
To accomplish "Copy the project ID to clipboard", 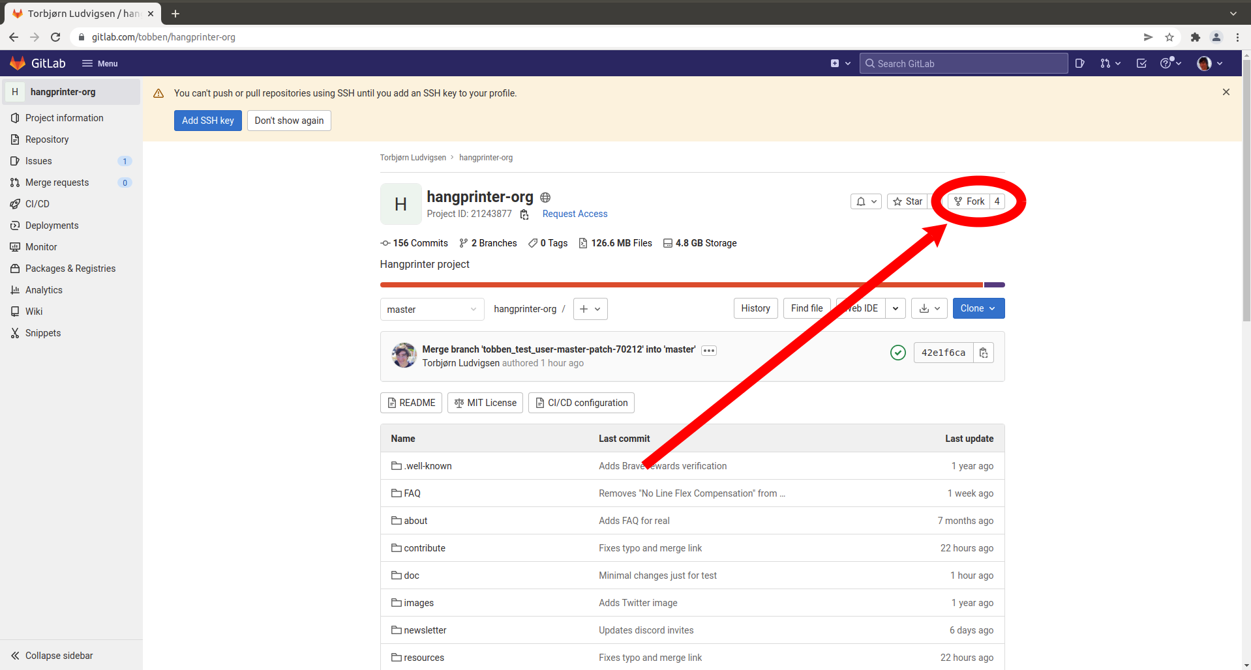I will pos(524,214).
